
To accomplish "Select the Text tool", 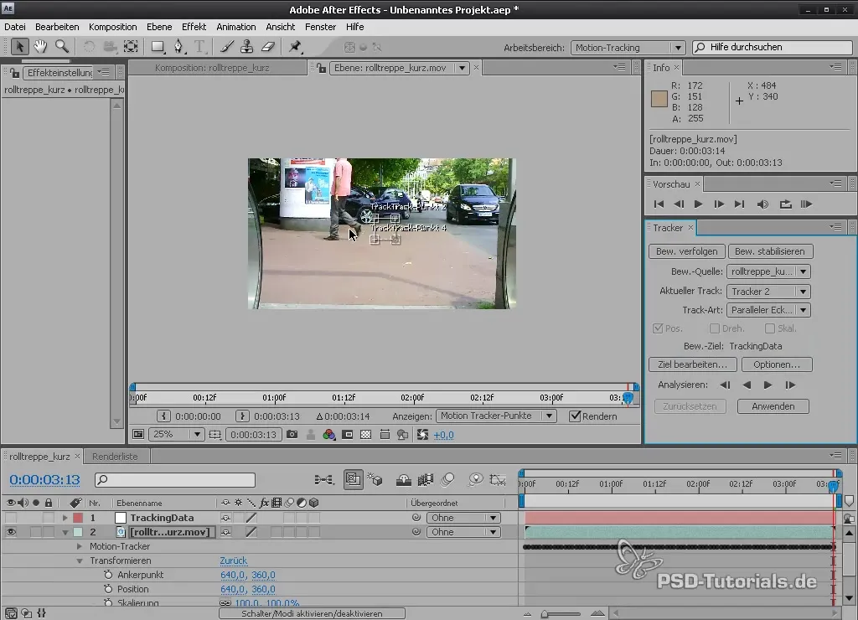I will coord(199,47).
